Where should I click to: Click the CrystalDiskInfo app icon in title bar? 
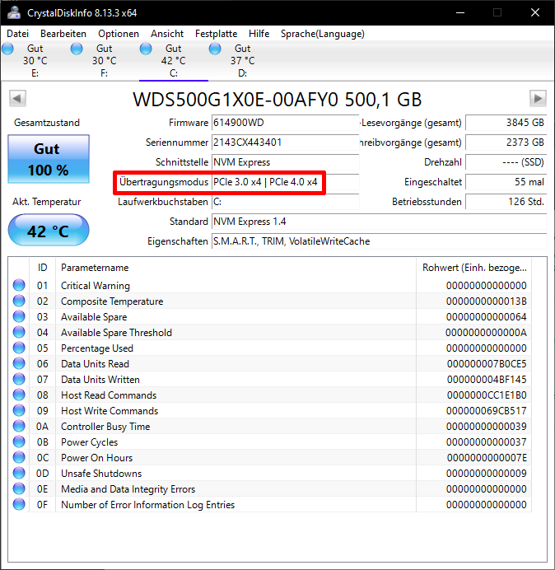click(x=15, y=12)
